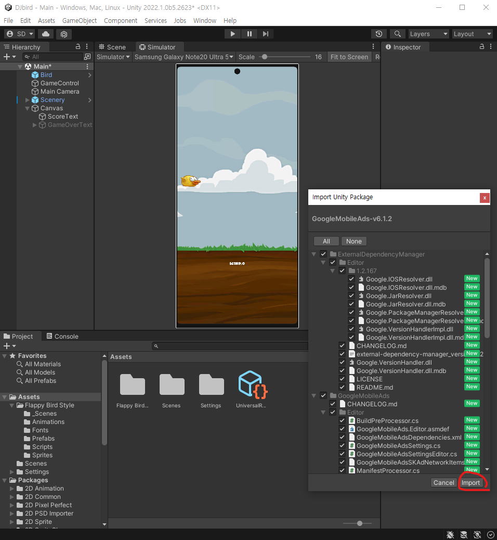Click the auto-generate lighting icon in status bar
The width and height of the screenshot is (497, 540).
point(477,534)
